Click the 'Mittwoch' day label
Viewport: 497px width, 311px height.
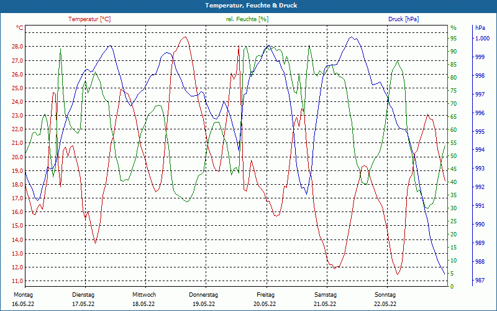[x=144, y=295]
